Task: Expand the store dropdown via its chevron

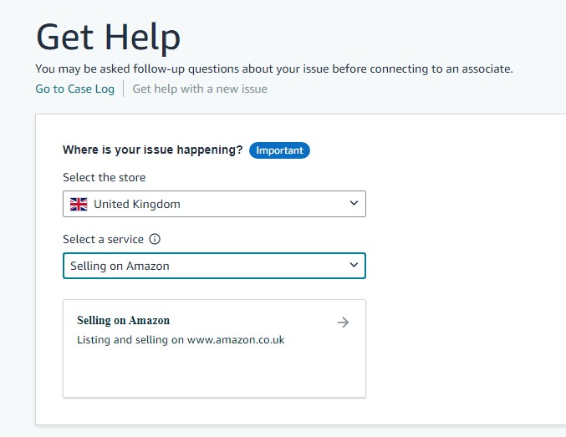Action: (x=354, y=203)
